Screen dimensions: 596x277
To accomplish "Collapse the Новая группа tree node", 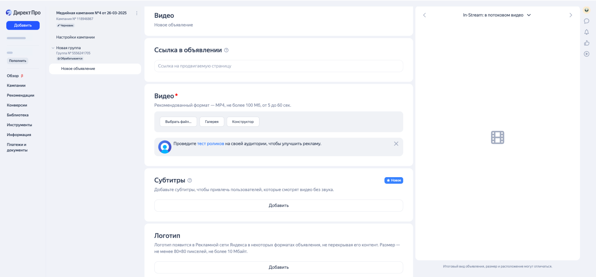I will (x=53, y=48).
